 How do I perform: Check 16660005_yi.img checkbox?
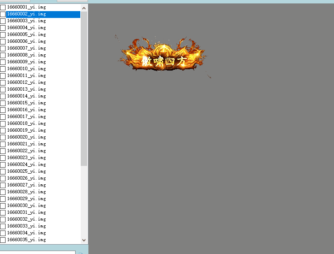click(x=3, y=35)
